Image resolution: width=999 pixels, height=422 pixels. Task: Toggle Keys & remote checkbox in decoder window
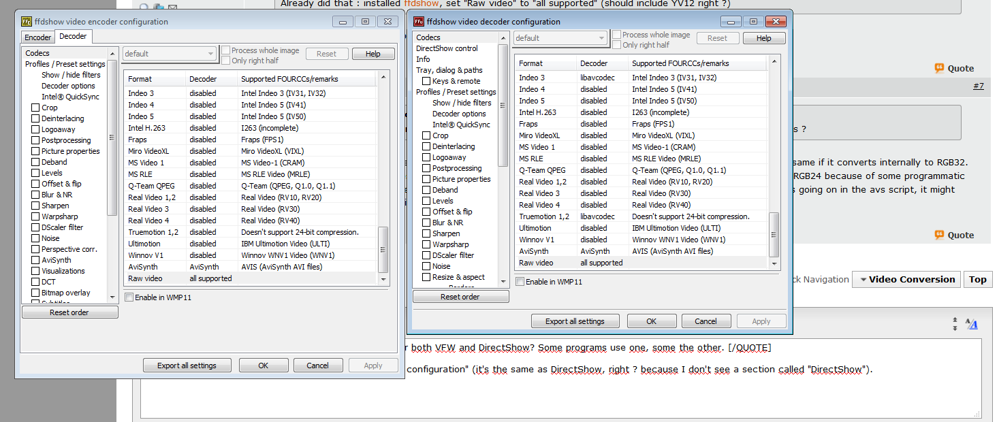(426, 81)
